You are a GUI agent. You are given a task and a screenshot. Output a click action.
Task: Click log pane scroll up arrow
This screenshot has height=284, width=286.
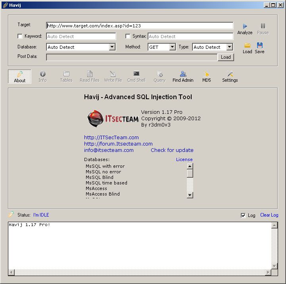tap(274, 225)
